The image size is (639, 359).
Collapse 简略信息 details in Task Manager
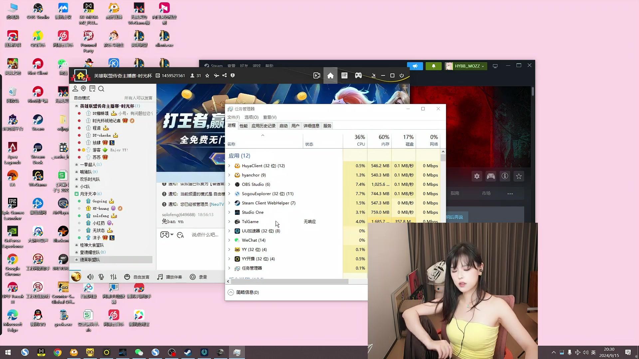pos(243,292)
